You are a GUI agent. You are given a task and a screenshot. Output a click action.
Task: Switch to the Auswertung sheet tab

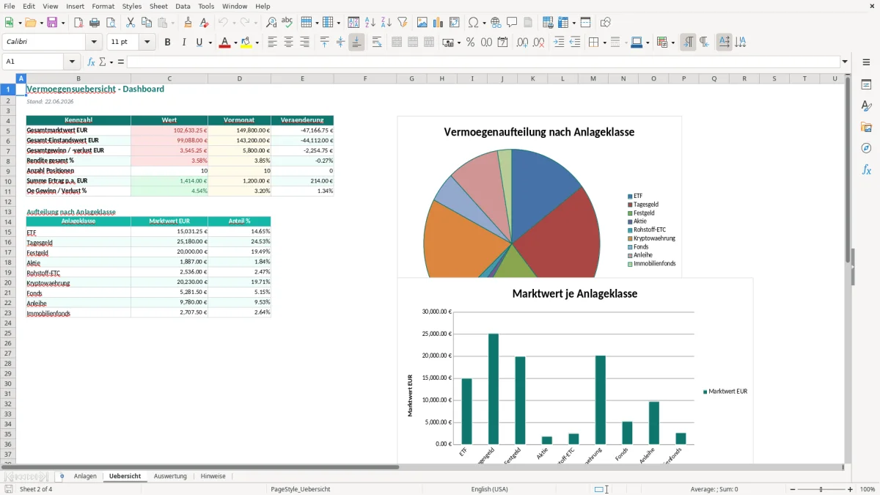(x=170, y=476)
